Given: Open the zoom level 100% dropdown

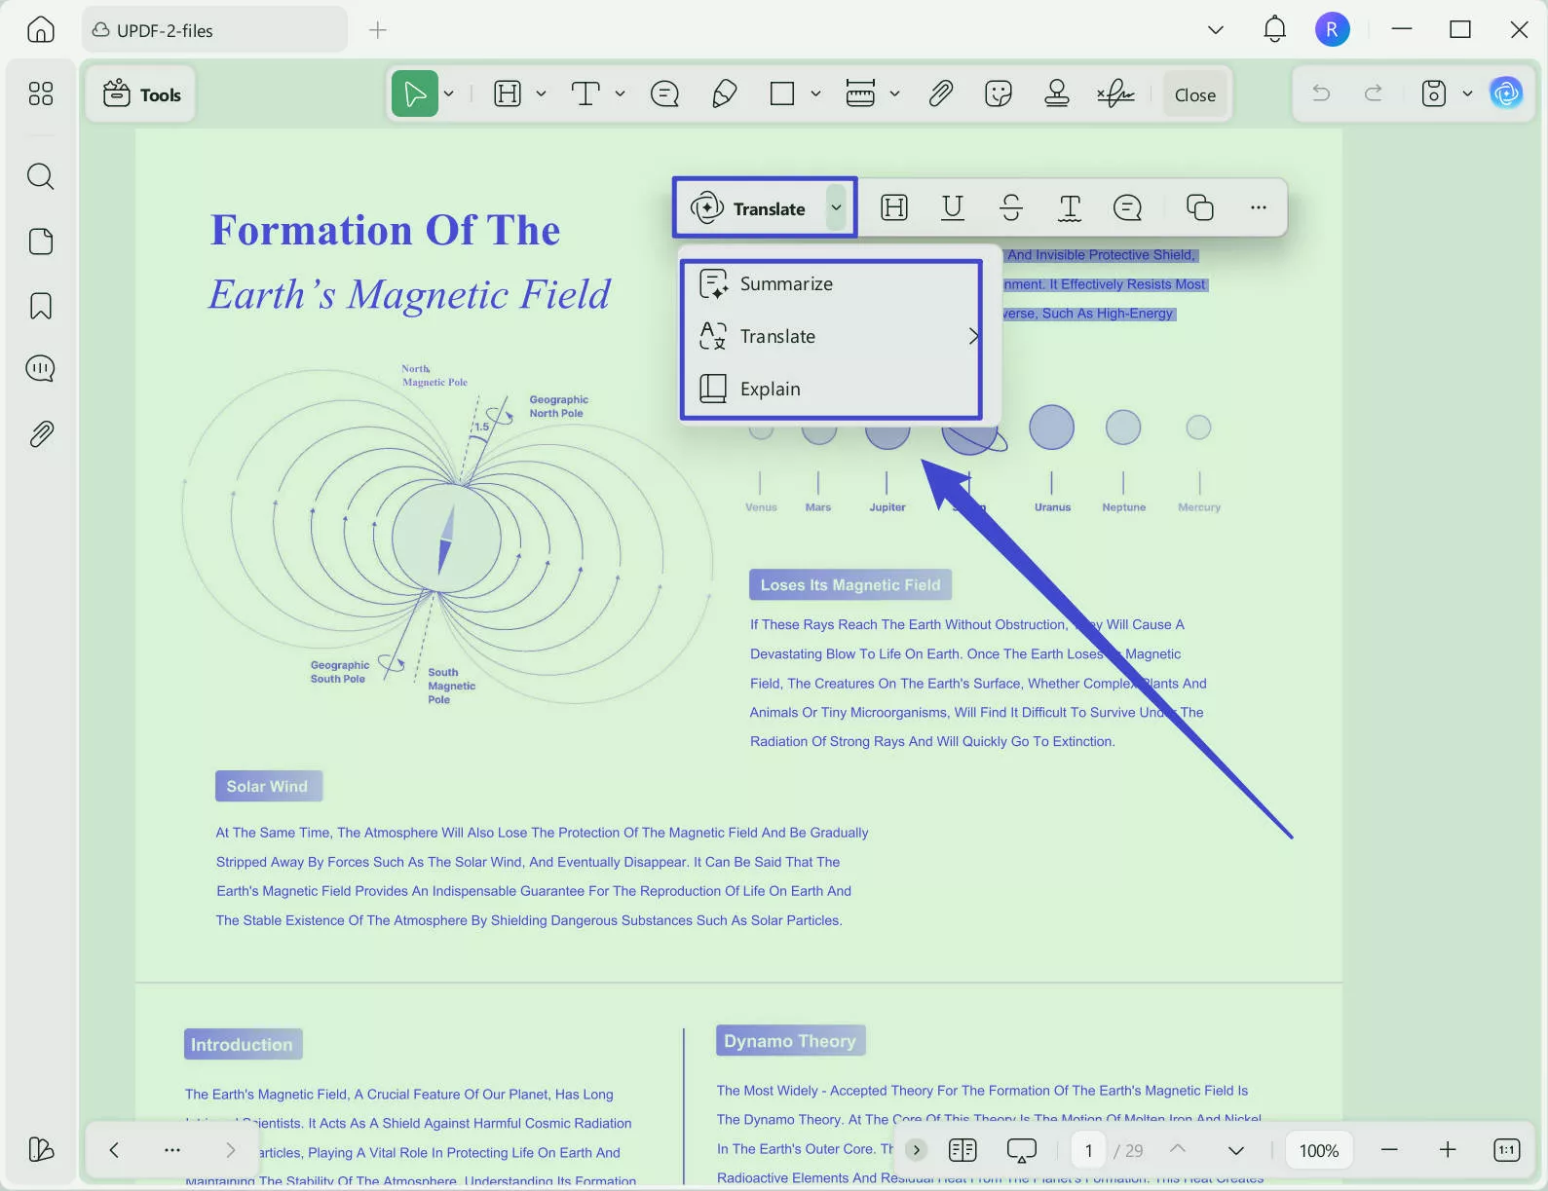Looking at the screenshot, I should click(x=1318, y=1150).
